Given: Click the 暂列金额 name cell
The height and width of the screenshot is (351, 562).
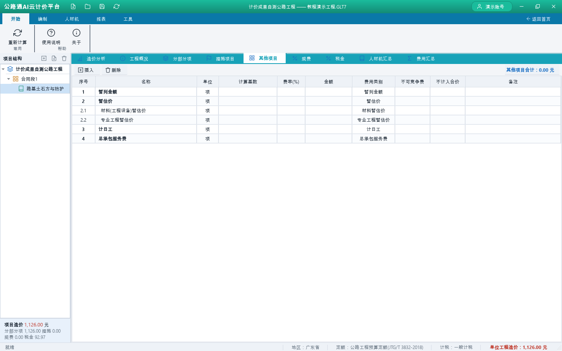Looking at the screenshot, I should [146, 92].
